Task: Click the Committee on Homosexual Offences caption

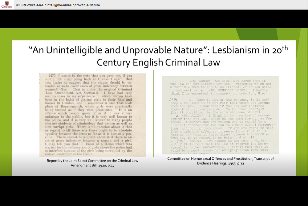Action: pos(221,161)
